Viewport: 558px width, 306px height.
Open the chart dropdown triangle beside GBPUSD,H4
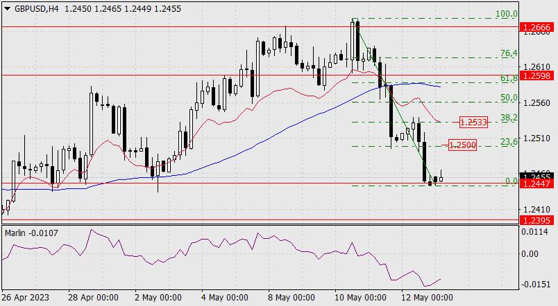(x=7, y=9)
